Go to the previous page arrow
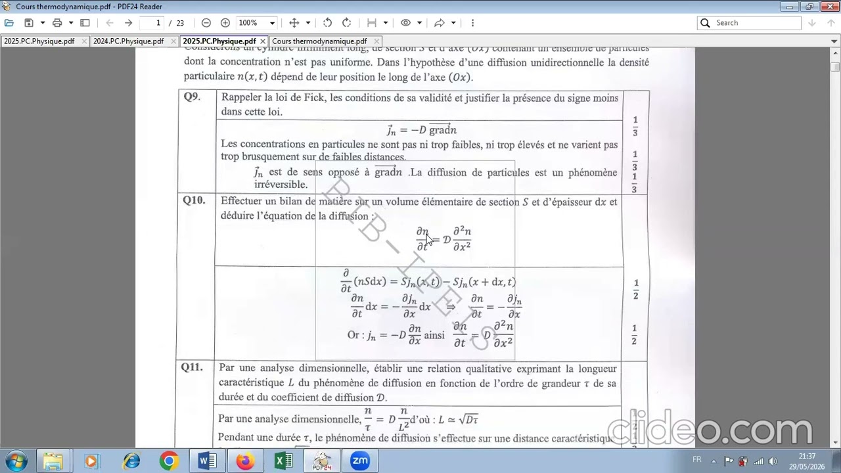The width and height of the screenshot is (841, 473). [x=110, y=23]
